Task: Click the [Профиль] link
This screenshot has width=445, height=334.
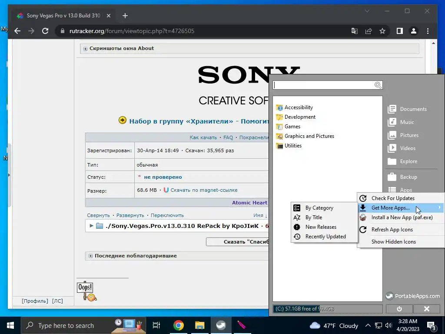Action: 35,301
